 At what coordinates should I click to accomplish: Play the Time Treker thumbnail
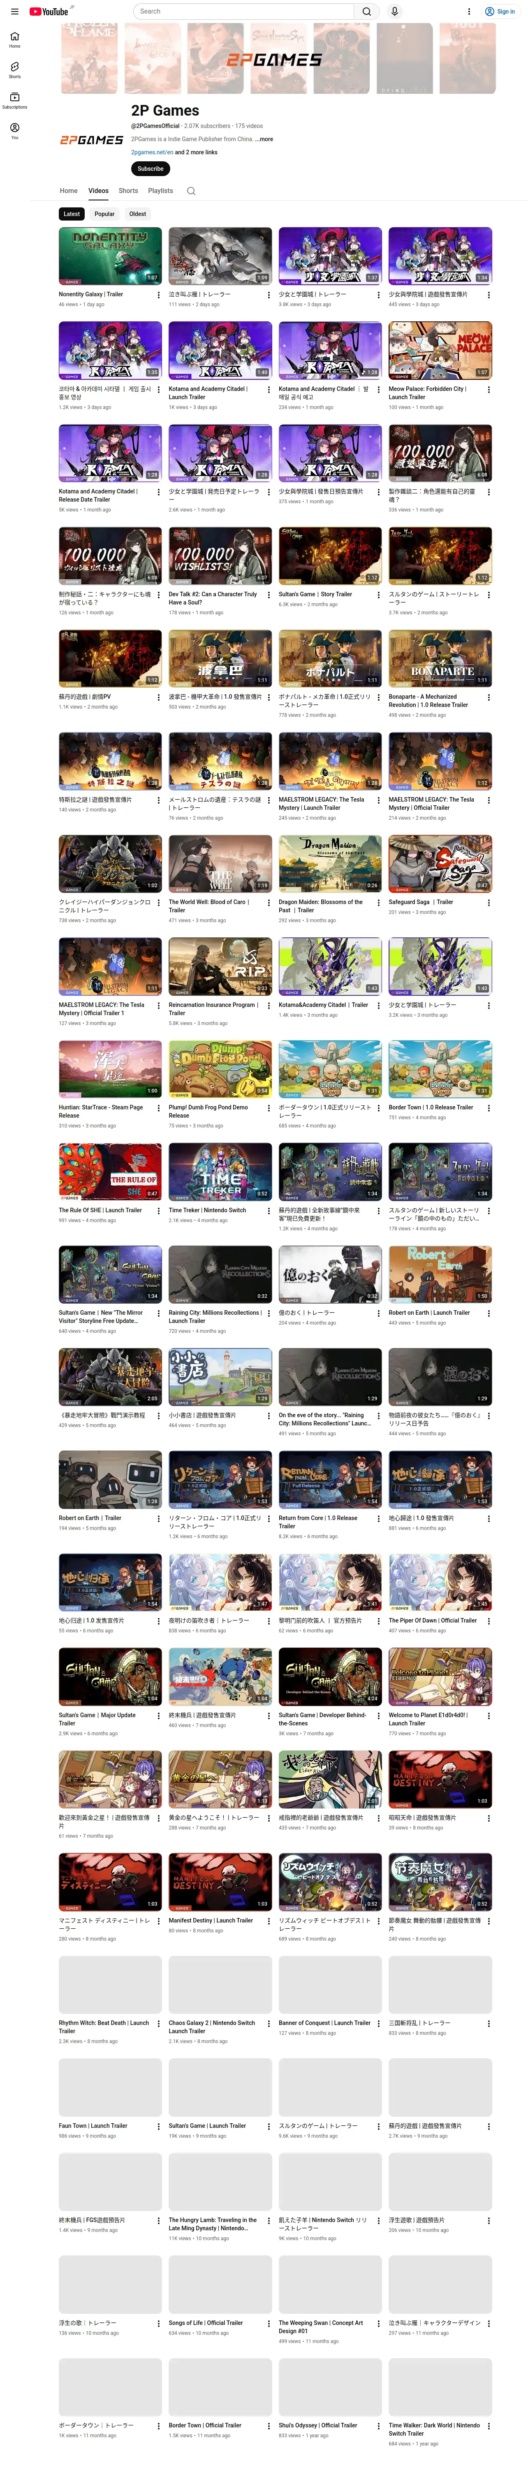tap(220, 1172)
